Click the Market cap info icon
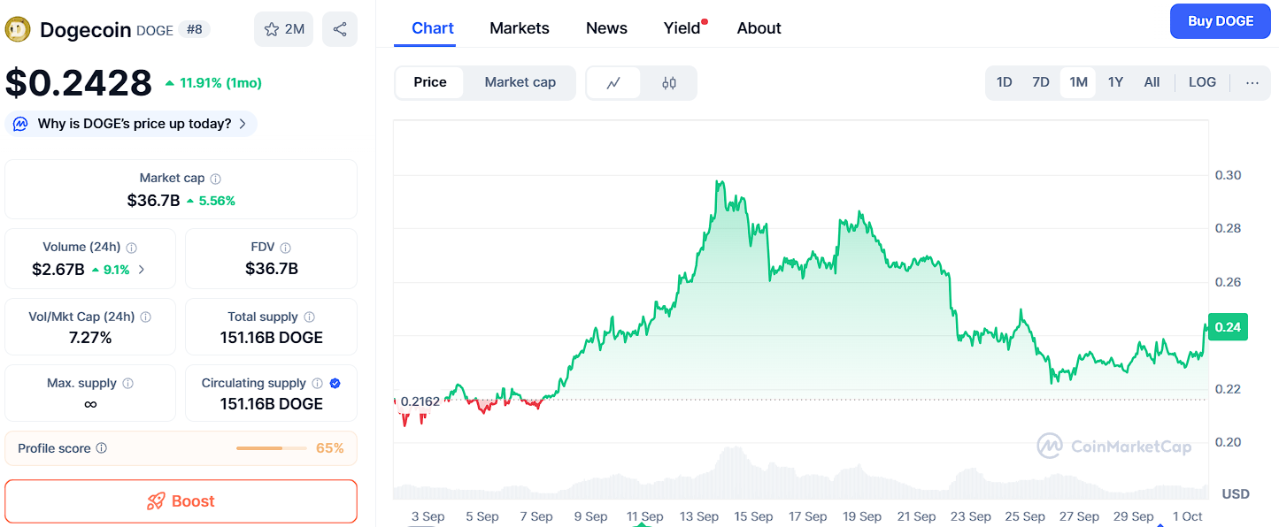 point(216,179)
